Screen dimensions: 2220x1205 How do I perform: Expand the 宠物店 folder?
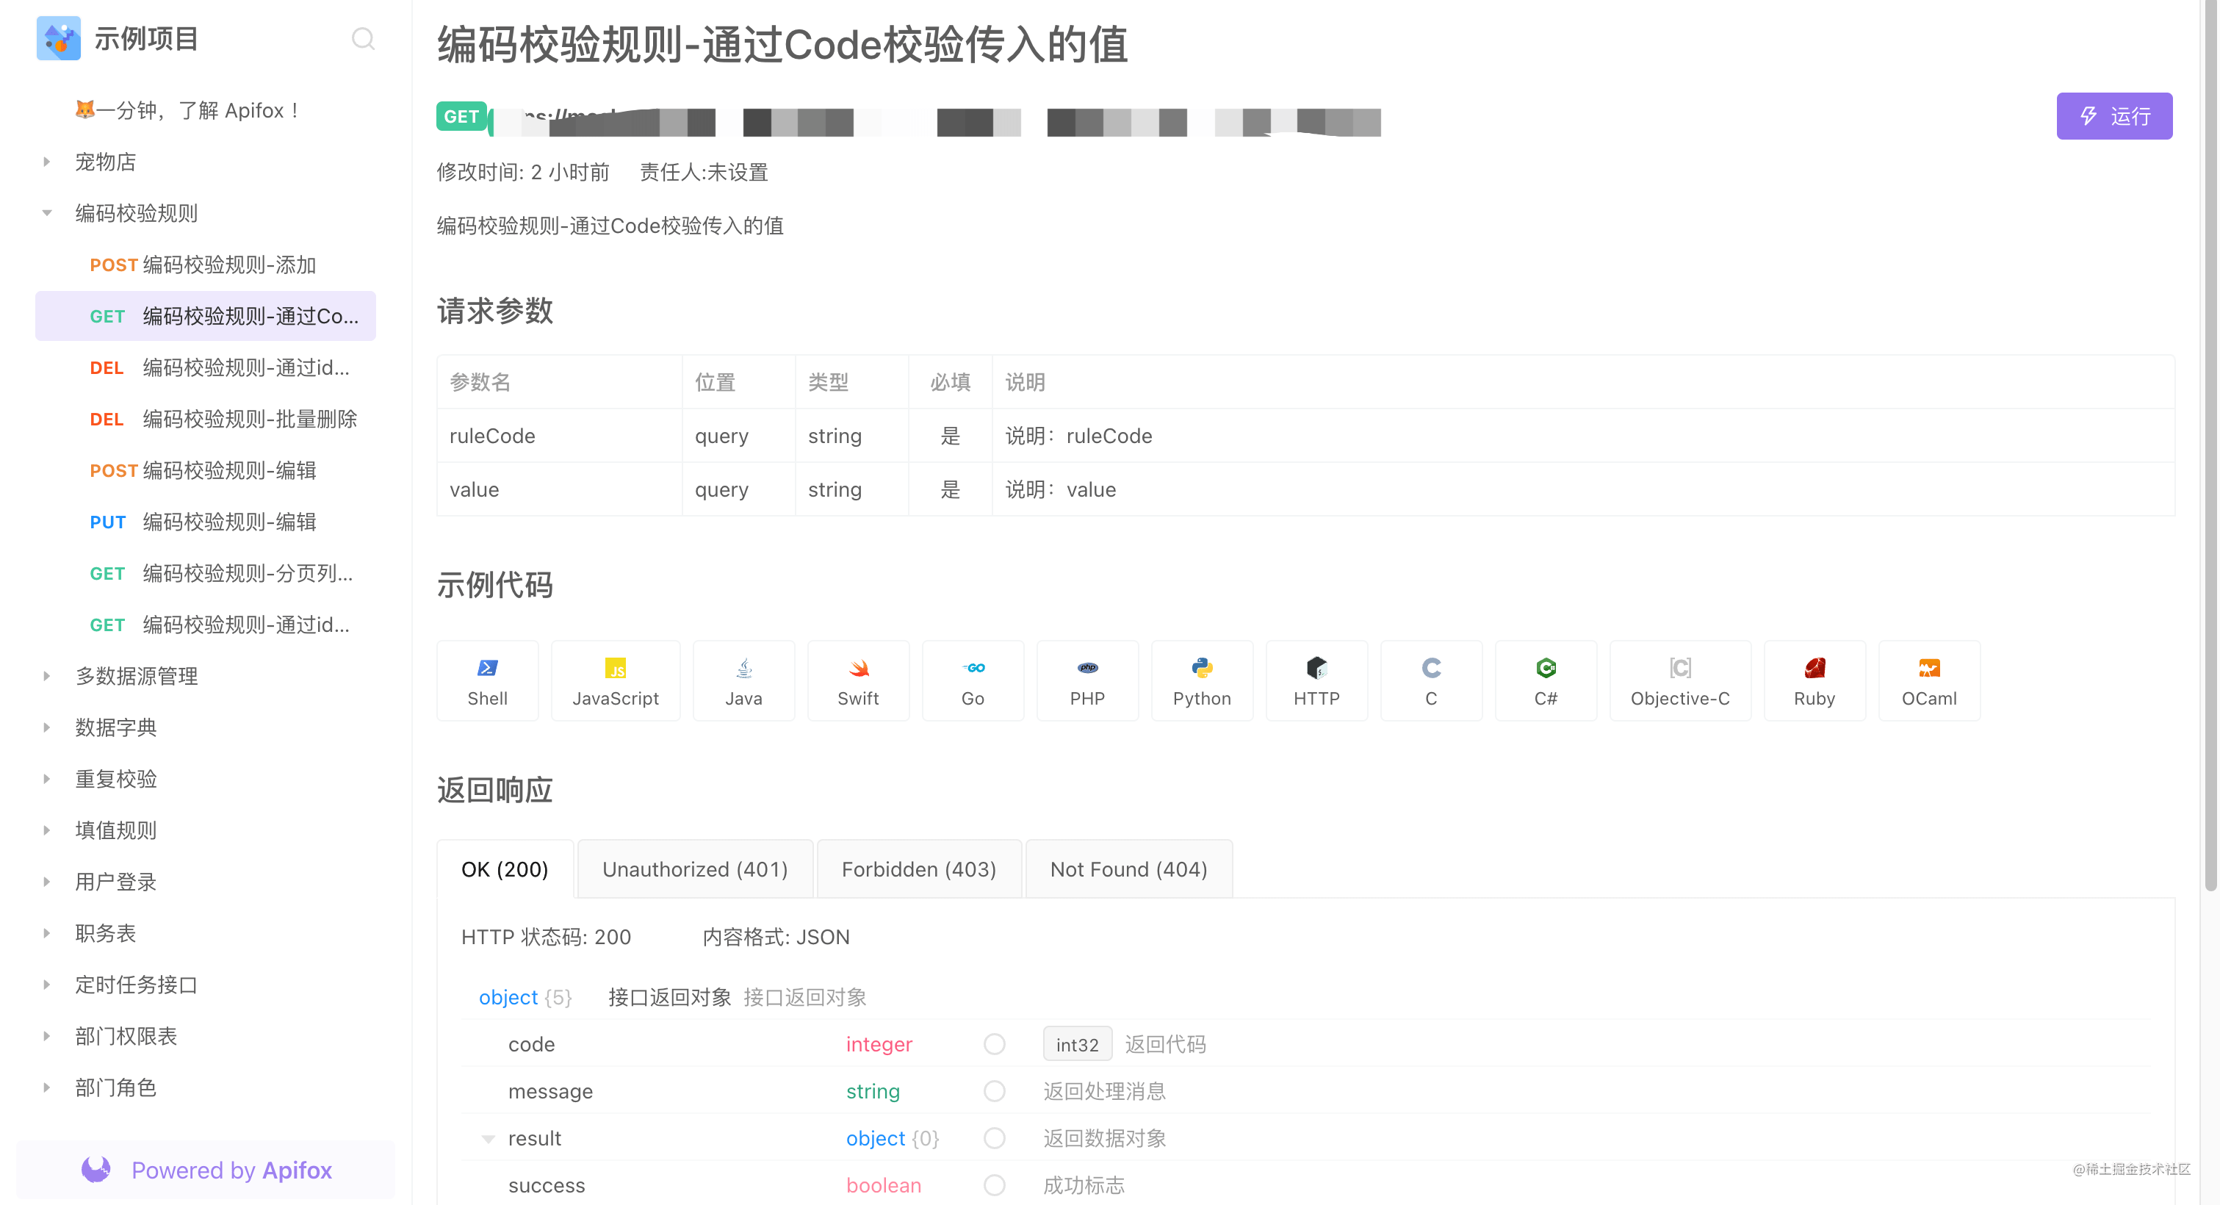(46, 162)
